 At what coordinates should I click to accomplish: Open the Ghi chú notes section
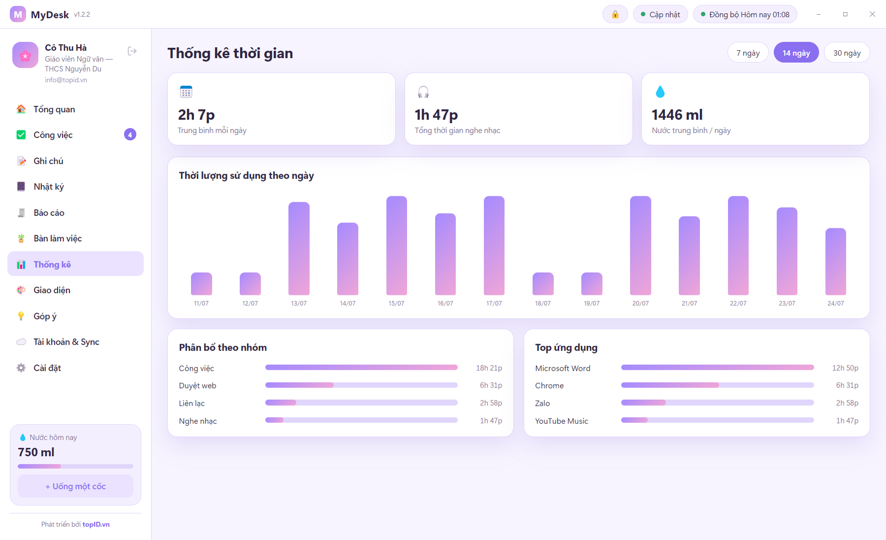(75, 161)
